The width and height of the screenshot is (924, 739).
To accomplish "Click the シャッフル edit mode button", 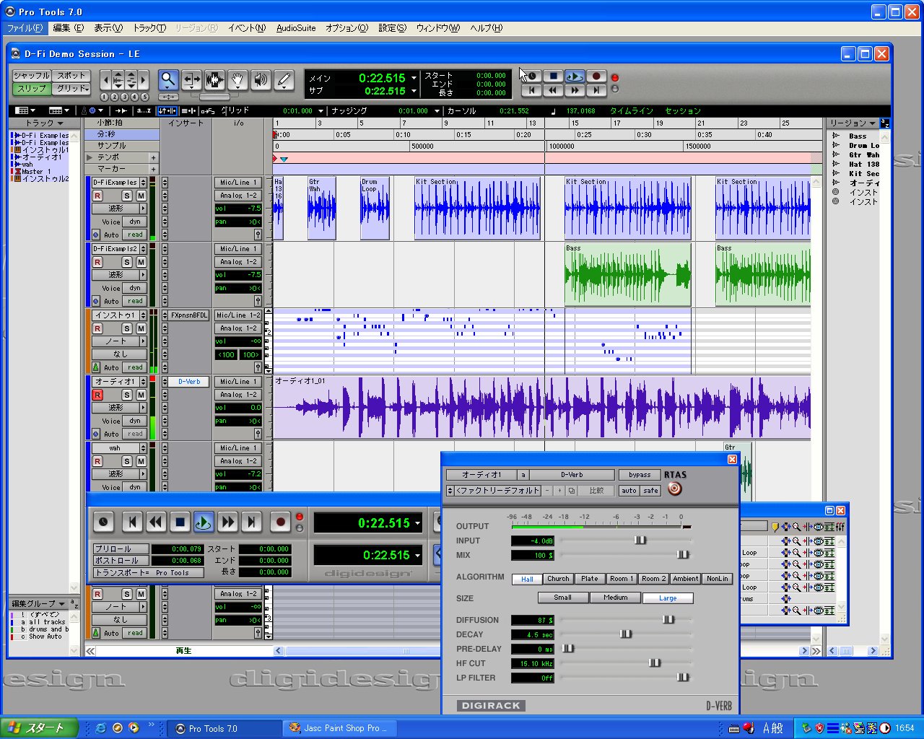I will pos(32,75).
